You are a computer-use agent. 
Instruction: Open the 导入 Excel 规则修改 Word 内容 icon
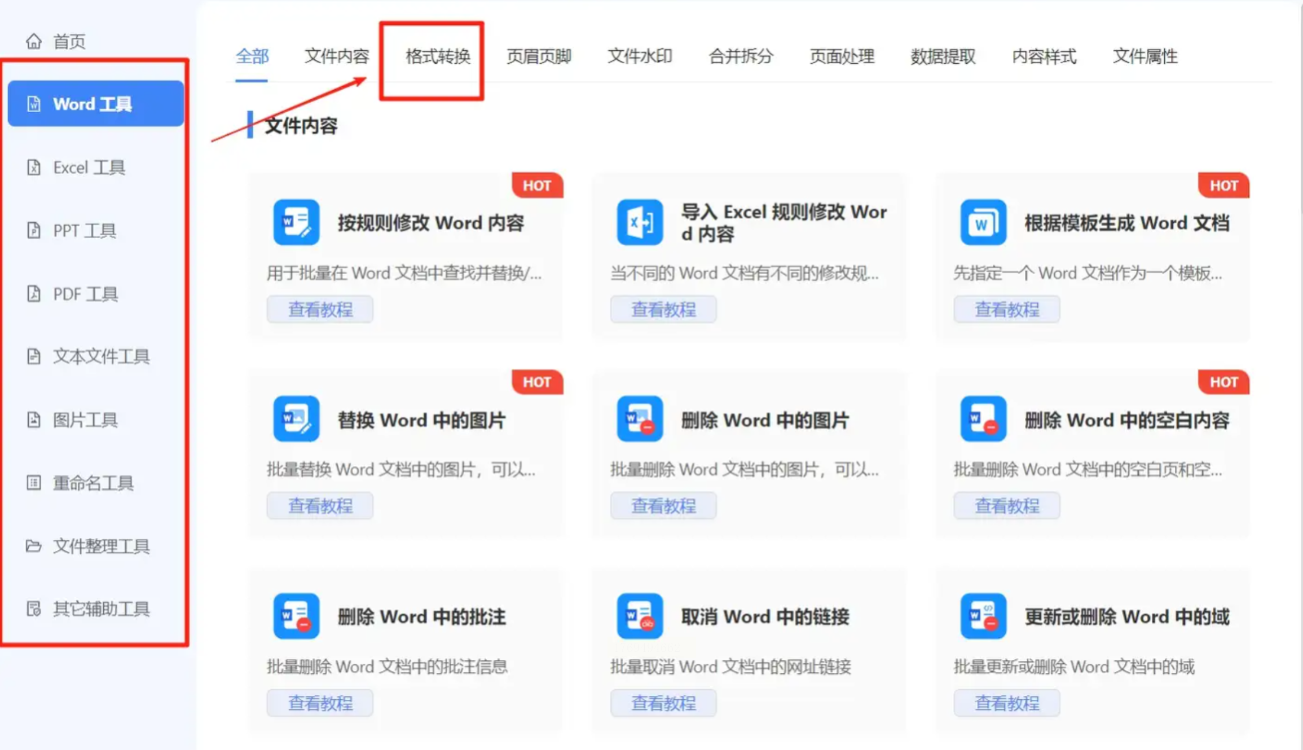point(639,222)
